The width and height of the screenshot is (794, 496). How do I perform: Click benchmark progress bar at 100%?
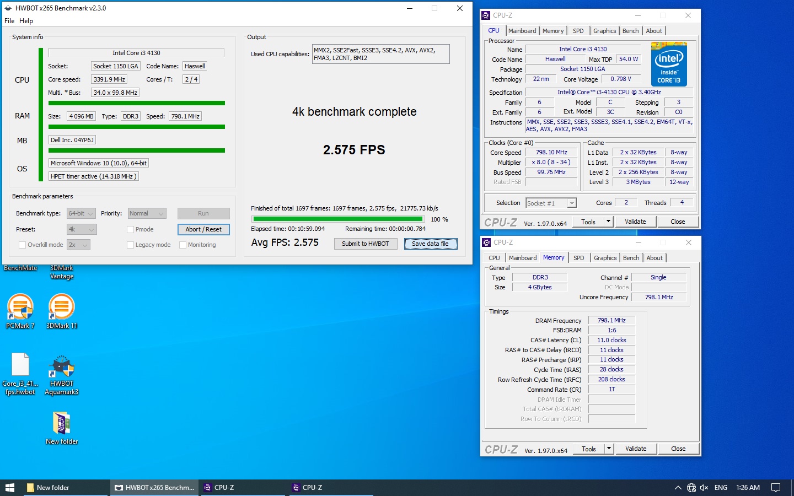pos(338,219)
